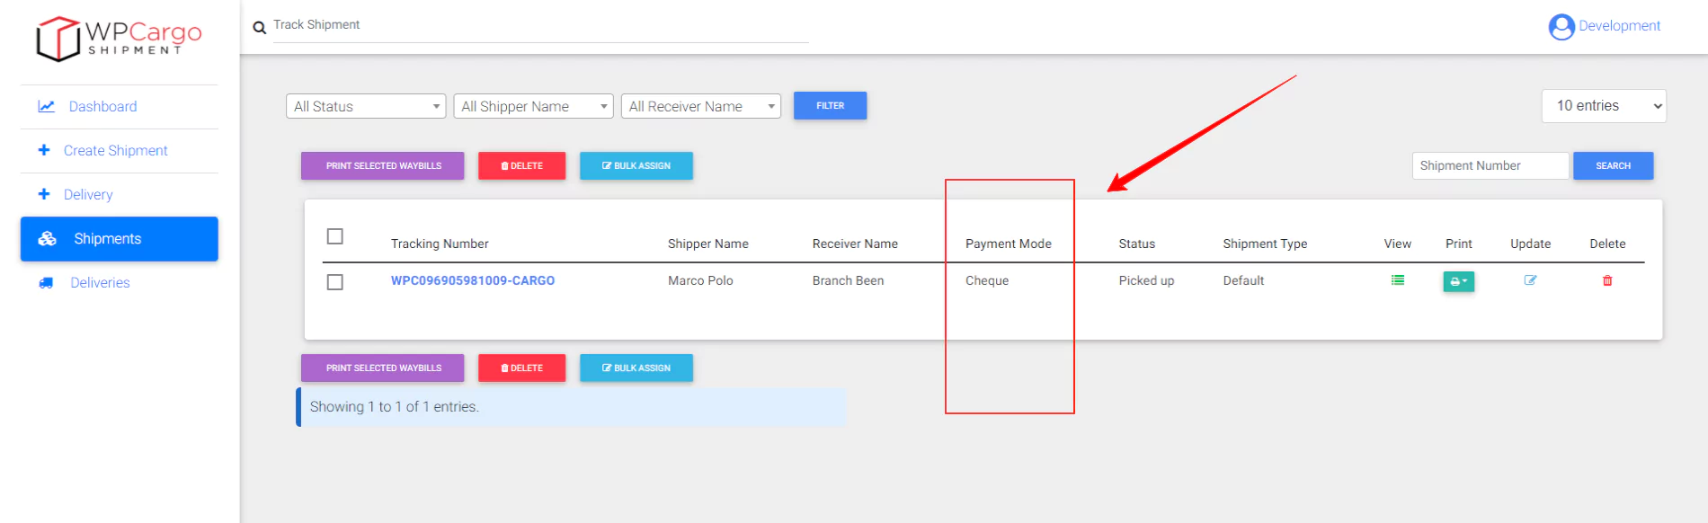This screenshot has width=1708, height=523.
Task: Open the teal Print dropdown icon
Action: [x=1458, y=281]
